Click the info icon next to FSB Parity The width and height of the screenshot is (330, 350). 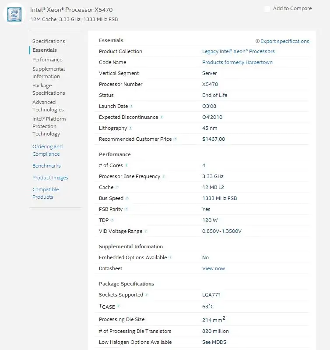(x=126, y=209)
